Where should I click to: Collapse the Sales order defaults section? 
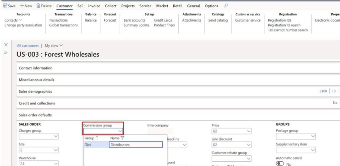(178, 115)
